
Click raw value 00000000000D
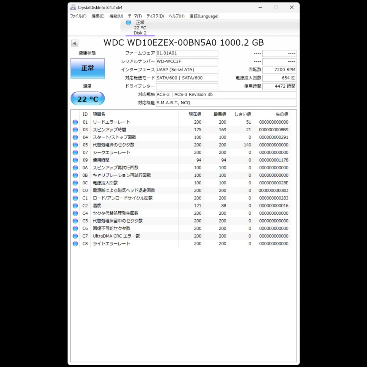pyautogui.click(x=274, y=190)
